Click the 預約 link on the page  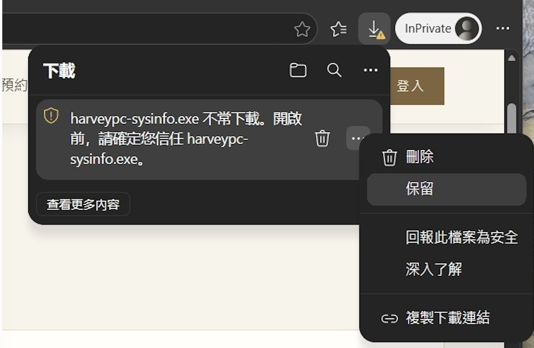15,85
